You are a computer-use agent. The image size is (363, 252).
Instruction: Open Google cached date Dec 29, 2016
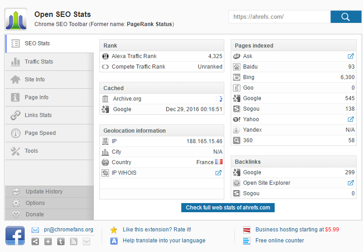(194, 109)
